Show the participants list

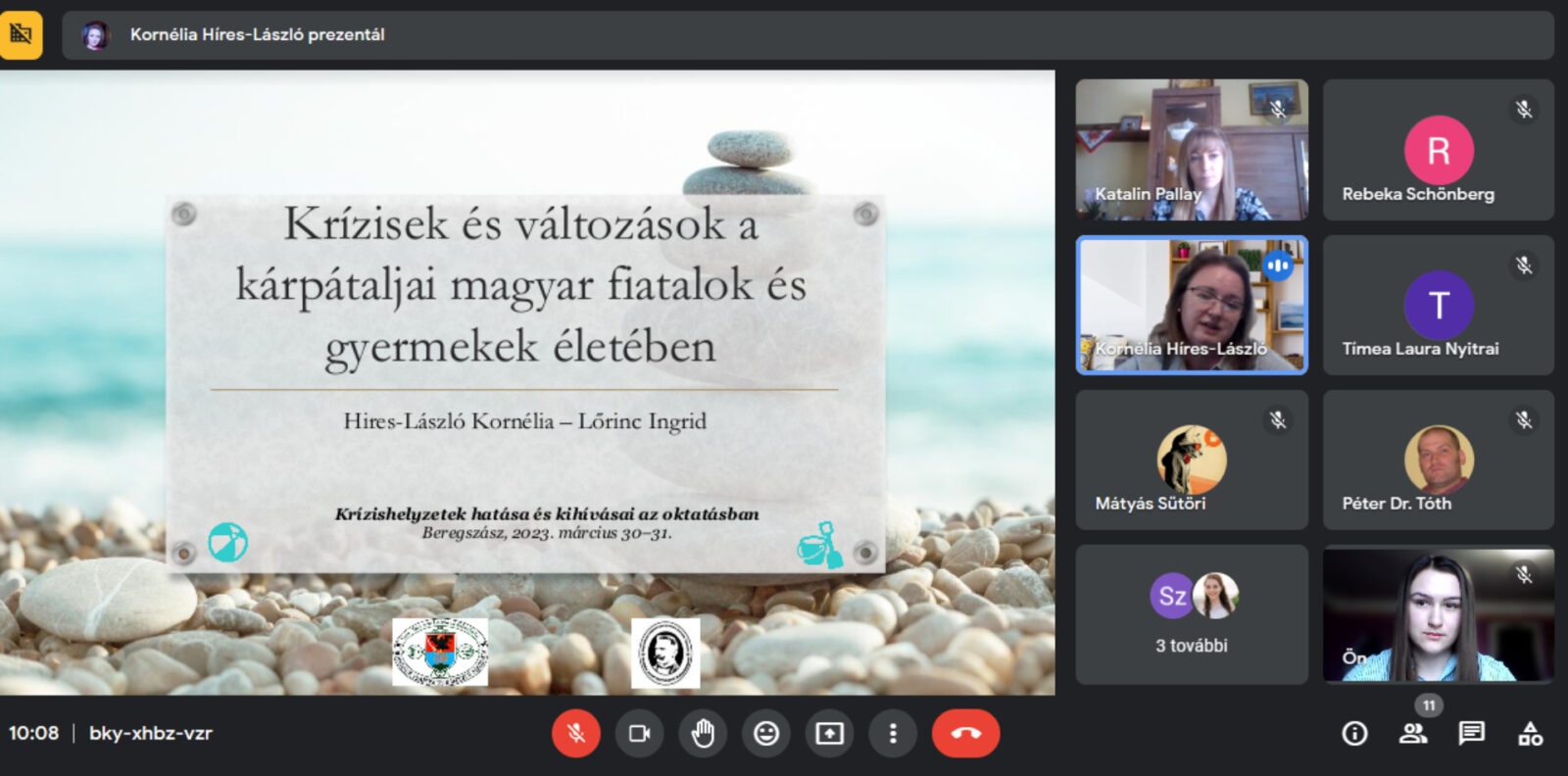tap(1412, 733)
